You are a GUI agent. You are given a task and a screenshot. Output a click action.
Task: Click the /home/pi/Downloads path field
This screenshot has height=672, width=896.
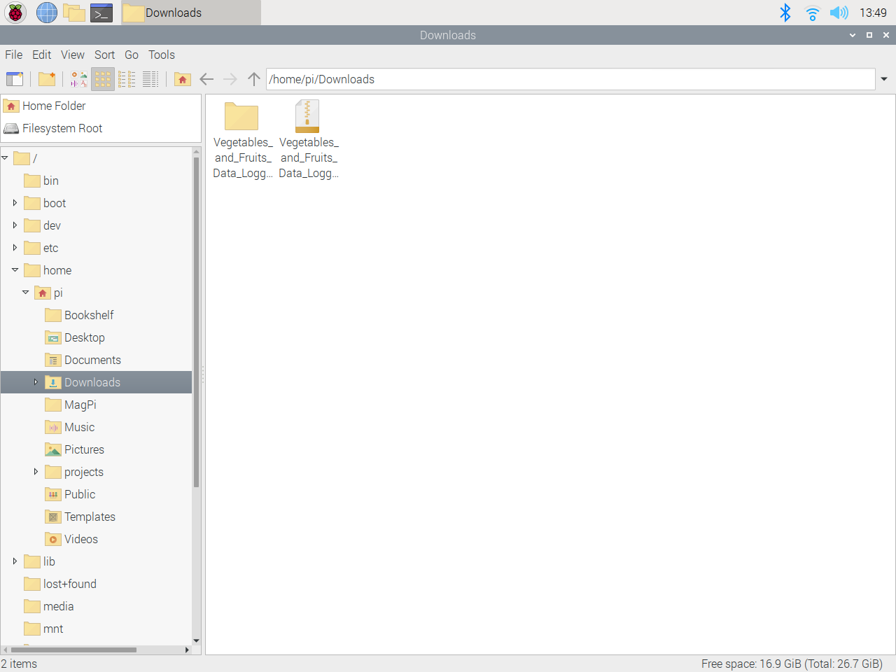pyautogui.click(x=570, y=79)
